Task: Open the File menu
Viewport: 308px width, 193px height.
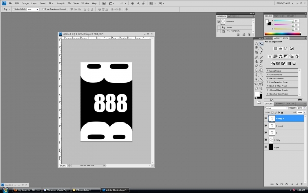Action: pos(11,3)
